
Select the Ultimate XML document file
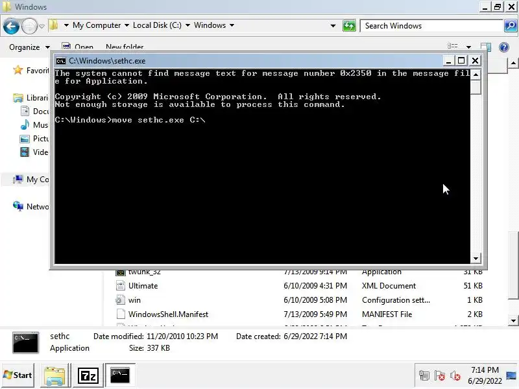click(298, 286)
